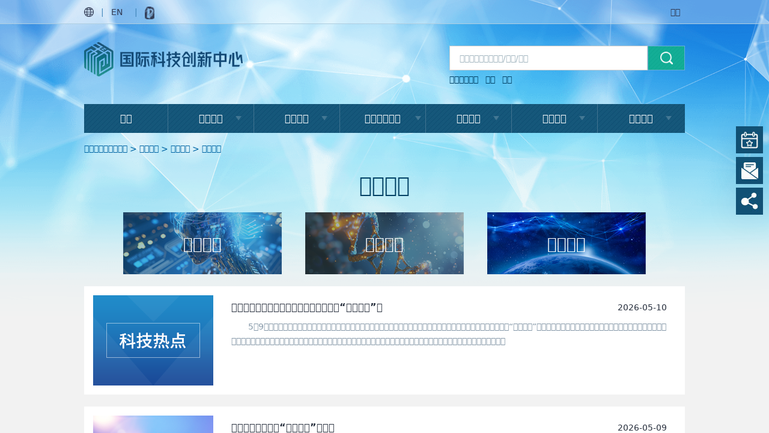
Task: Expand the fifth navigation item's dropdown arrow
Action: click(496, 118)
